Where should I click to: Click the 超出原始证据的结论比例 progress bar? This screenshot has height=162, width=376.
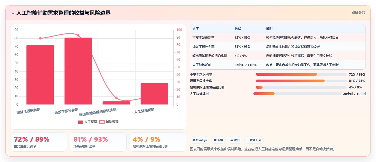pyautogui.click(x=301, y=87)
